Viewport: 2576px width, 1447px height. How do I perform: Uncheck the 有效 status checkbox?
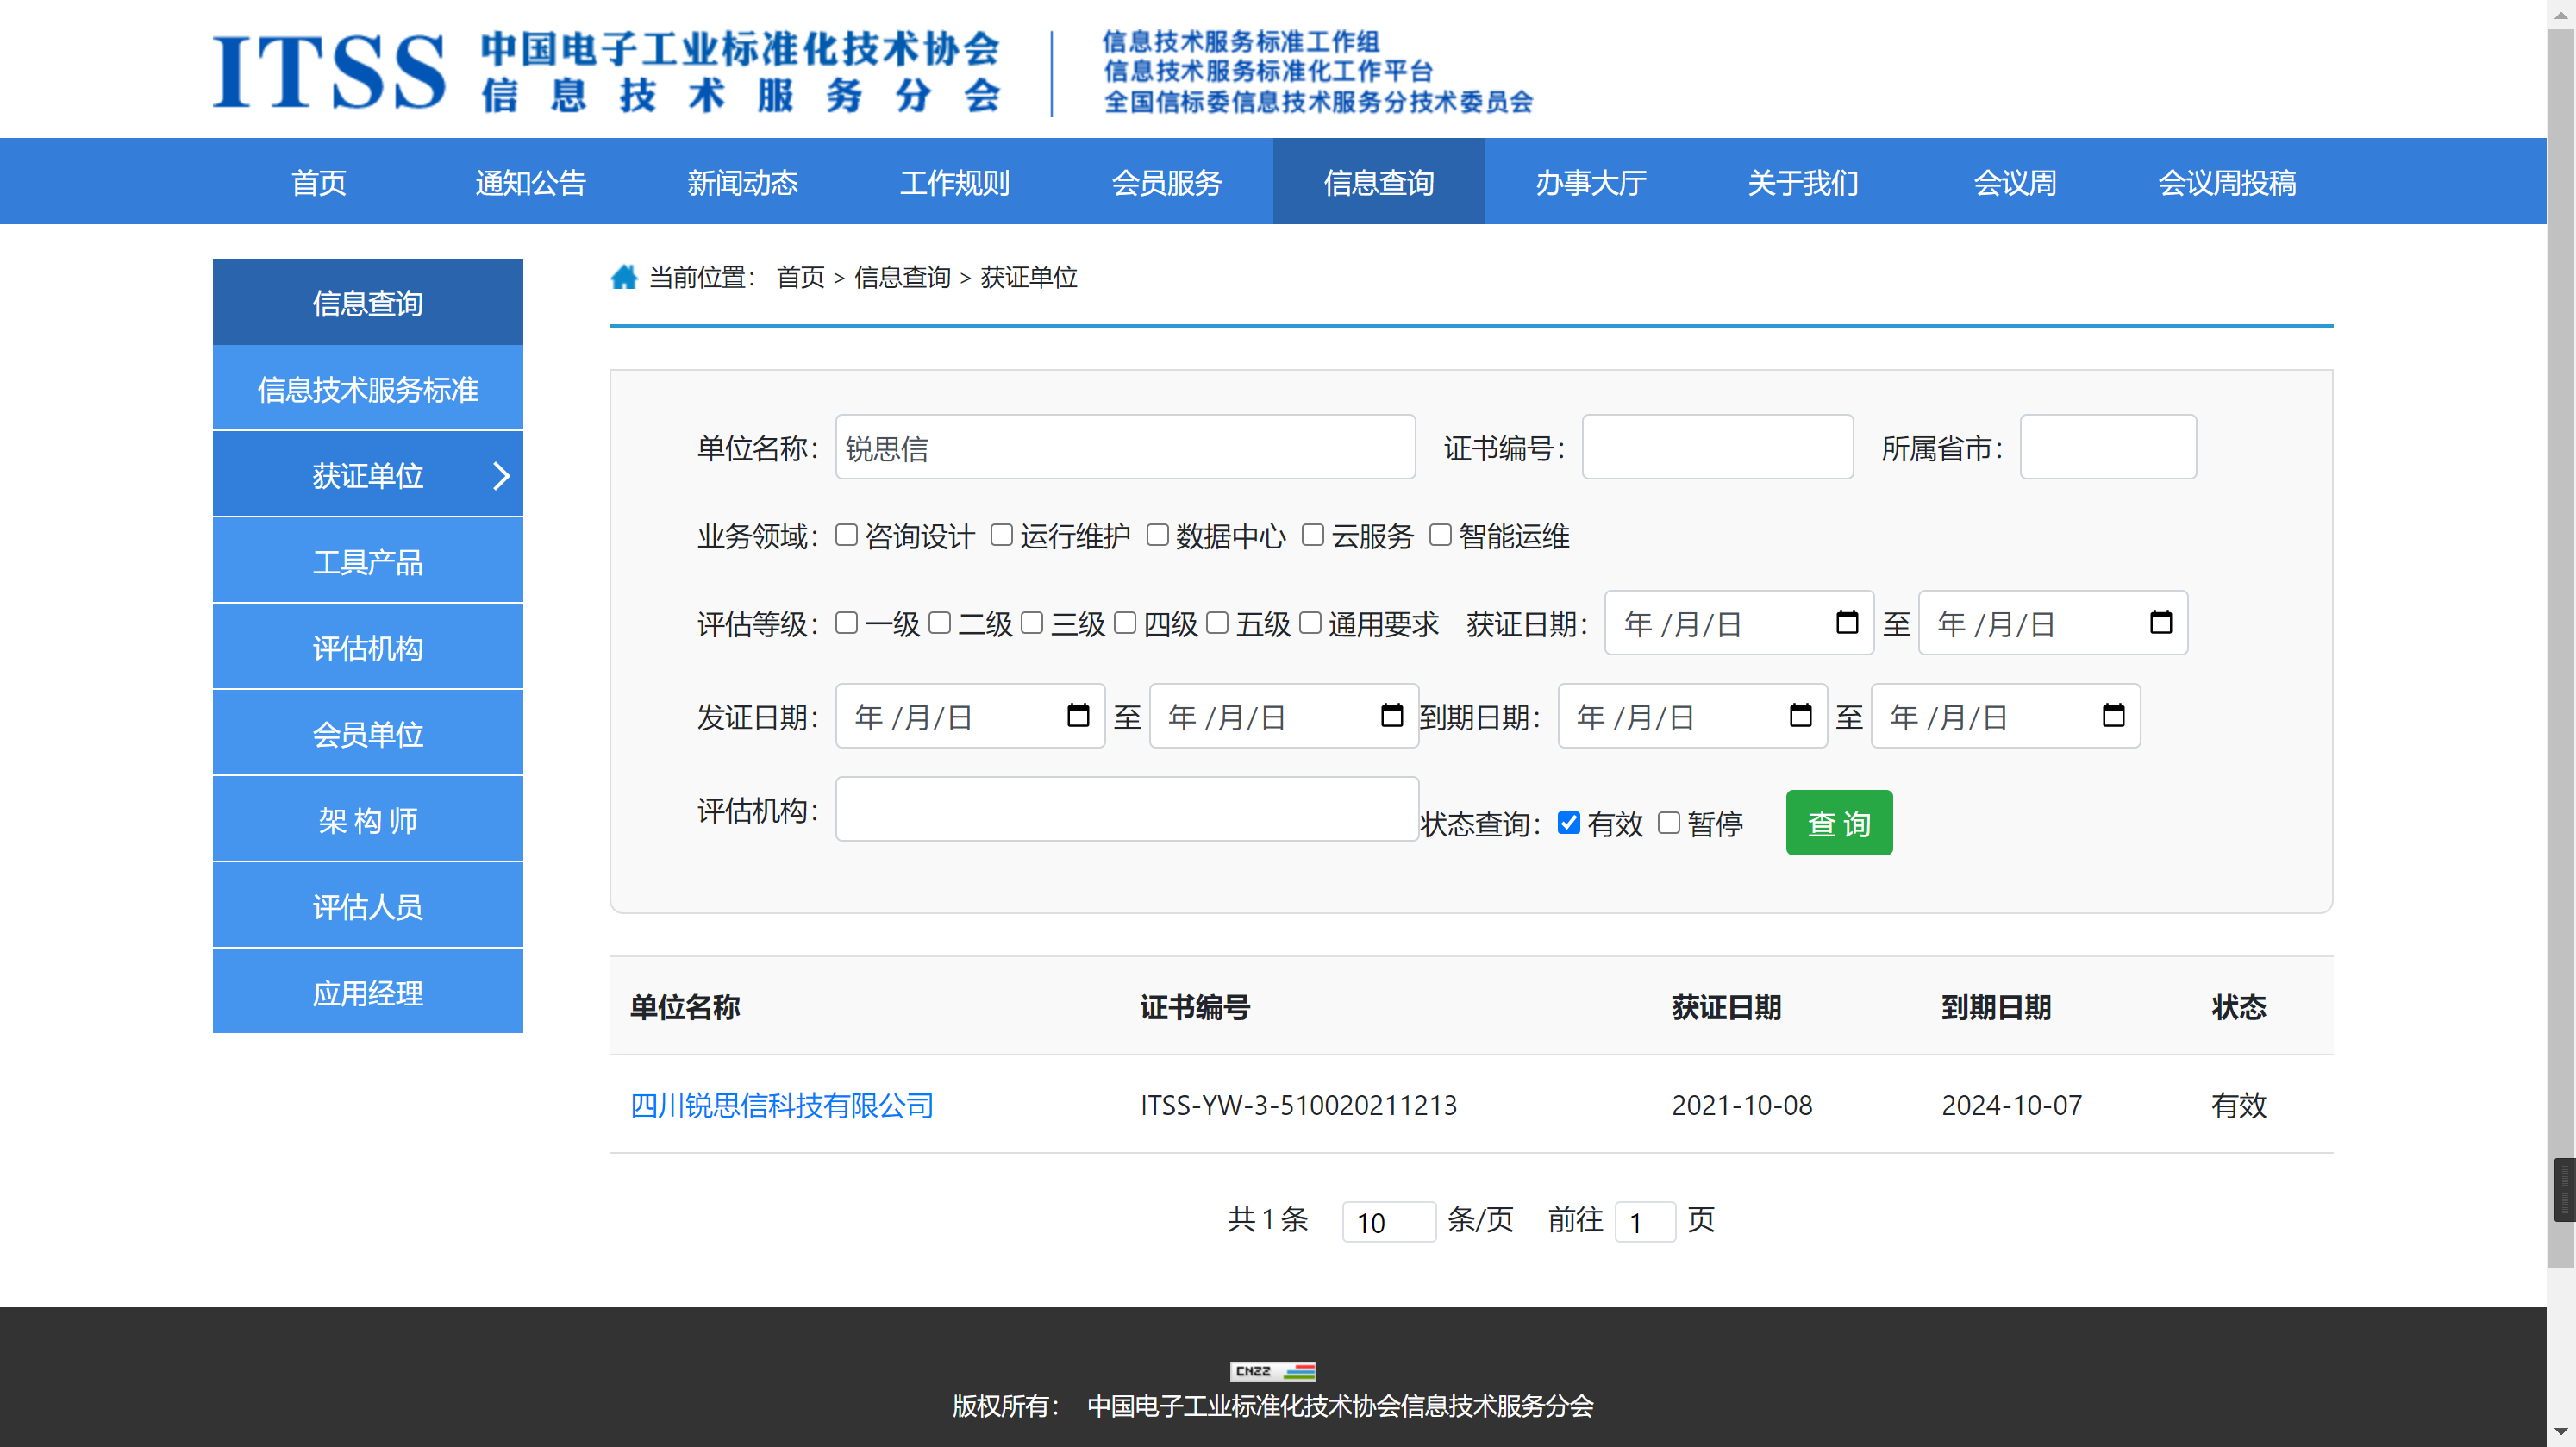pyautogui.click(x=1569, y=823)
